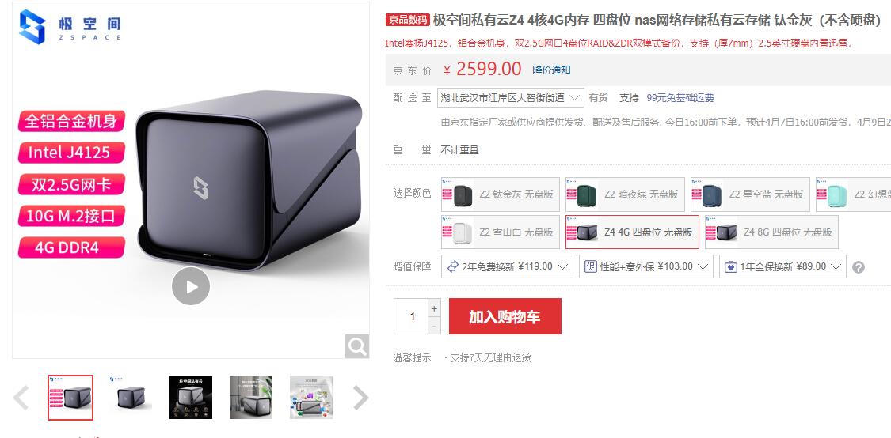Expand 2年免费换新 warranty dropdown
Viewport: 891px width, 438px height.
click(x=507, y=266)
